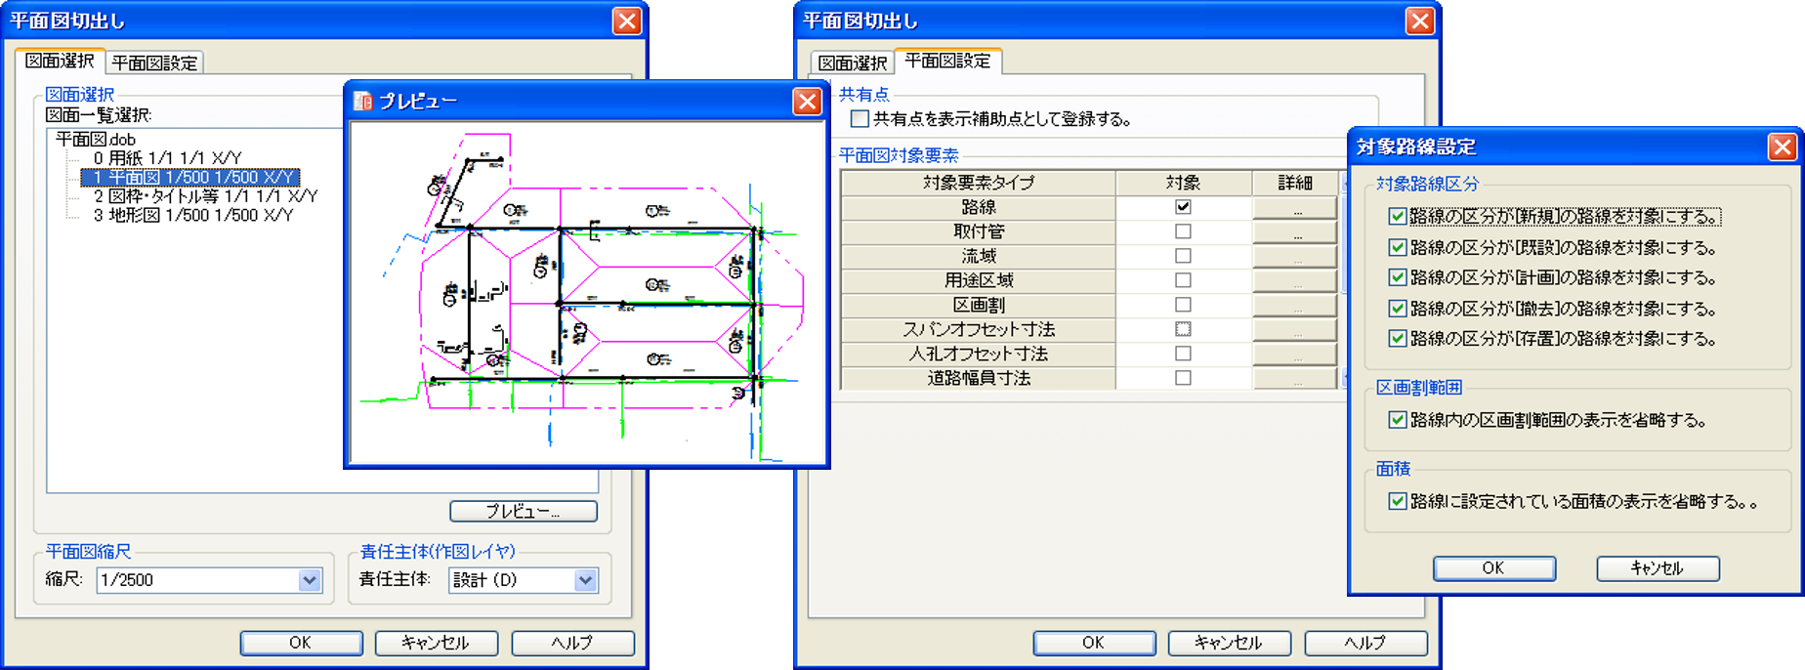This screenshot has width=1805, height=670.
Task: Switch to 図面選択 tab in right dialog
Action: [x=852, y=63]
